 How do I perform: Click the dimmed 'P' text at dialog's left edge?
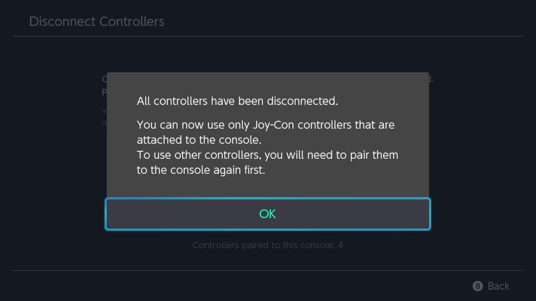click(x=104, y=92)
